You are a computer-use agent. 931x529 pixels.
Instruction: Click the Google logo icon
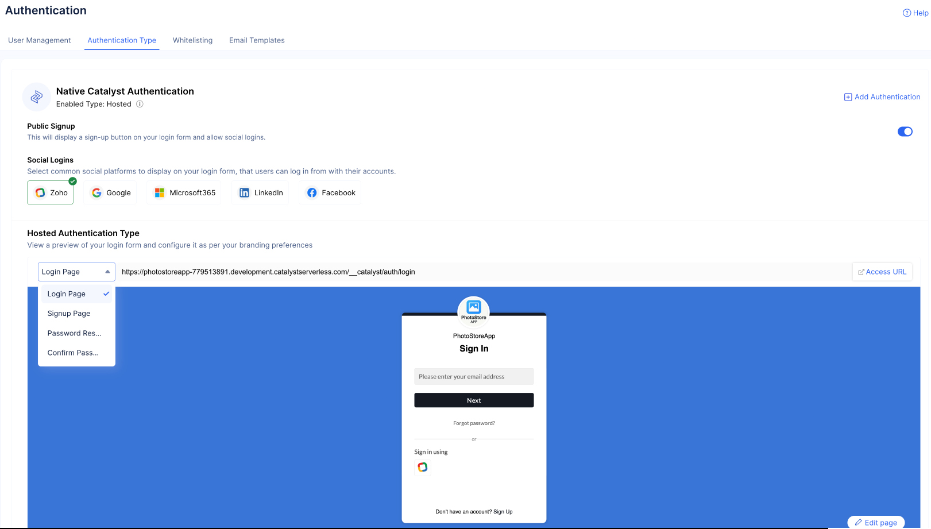96,193
